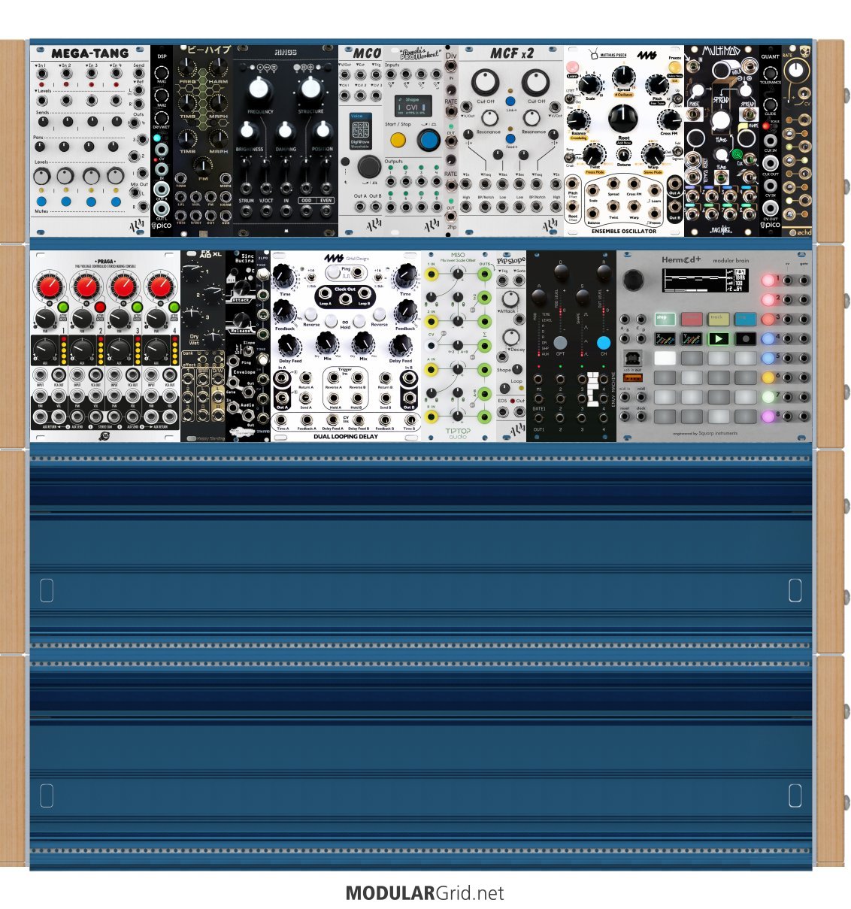Click the PAR1 knob on Pico DSP
Viewport: 851px width, 909px height.
point(161,74)
